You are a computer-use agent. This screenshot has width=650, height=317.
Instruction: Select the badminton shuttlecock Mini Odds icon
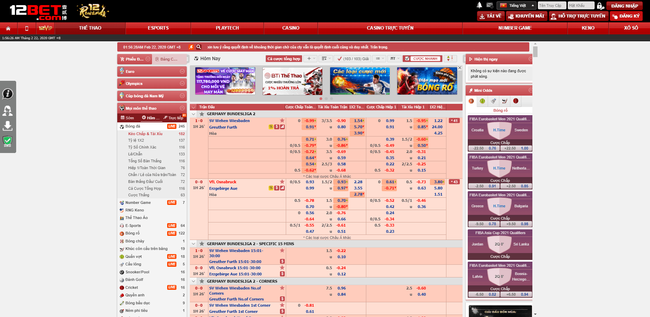(494, 101)
